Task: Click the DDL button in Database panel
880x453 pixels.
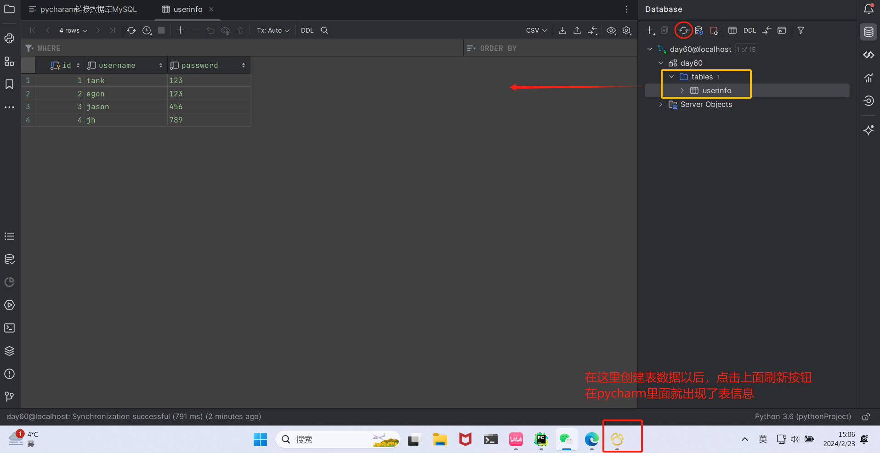Action: [x=749, y=30]
